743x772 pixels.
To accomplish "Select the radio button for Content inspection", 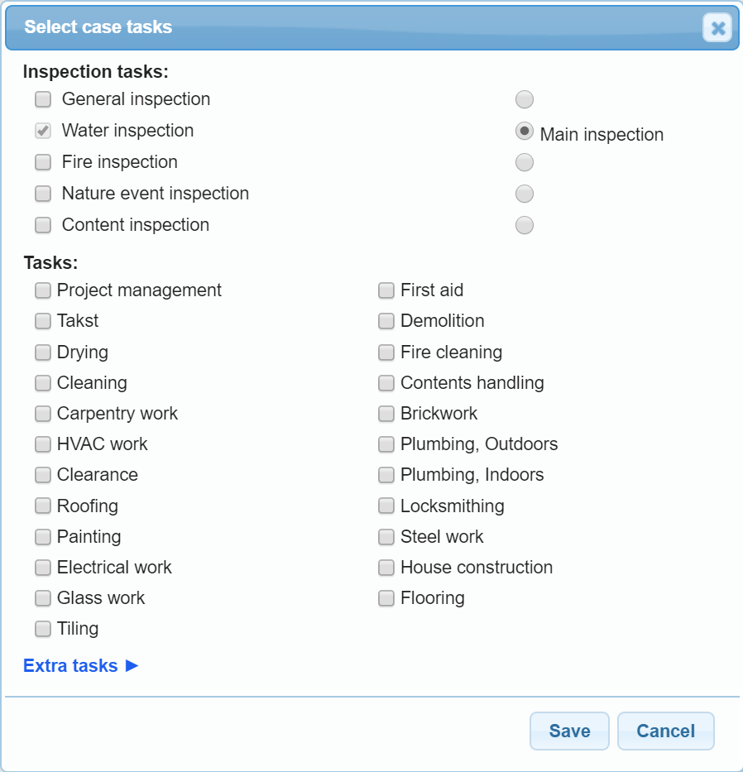I will (525, 225).
